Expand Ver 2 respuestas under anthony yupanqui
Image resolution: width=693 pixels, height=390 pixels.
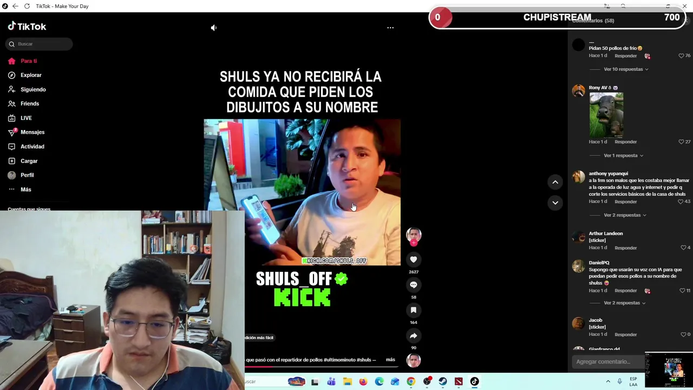pyautogui.click(x=625, y=215)
